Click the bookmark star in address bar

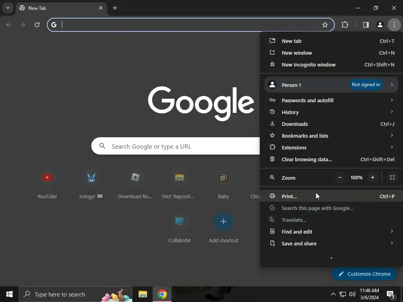(x=325, y=25)
